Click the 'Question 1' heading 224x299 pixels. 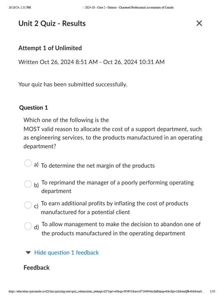(x=34, y=107)
